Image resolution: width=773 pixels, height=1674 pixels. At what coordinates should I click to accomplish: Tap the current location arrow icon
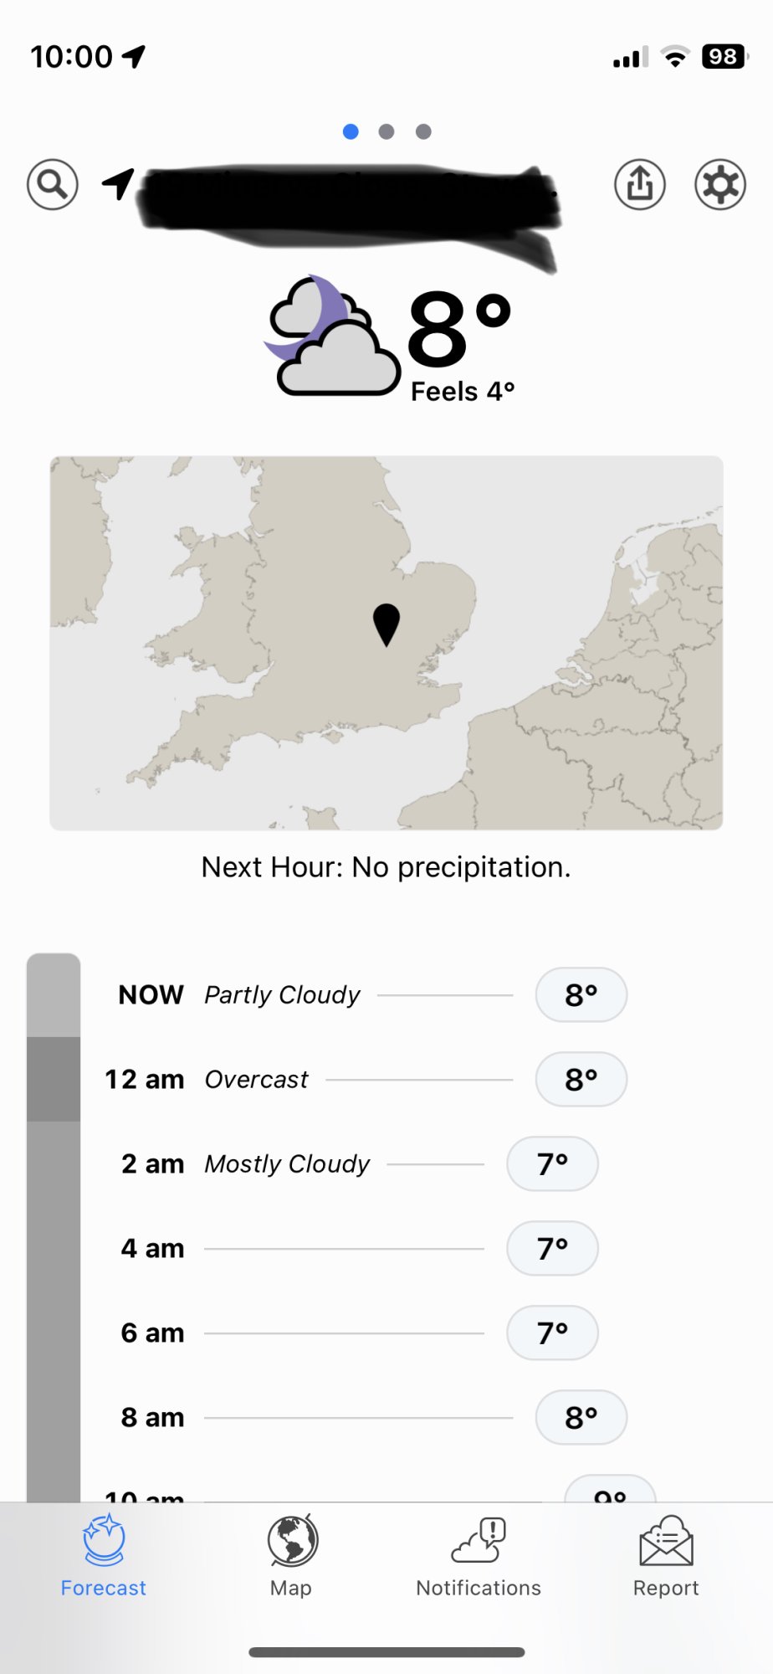[119, 183]
